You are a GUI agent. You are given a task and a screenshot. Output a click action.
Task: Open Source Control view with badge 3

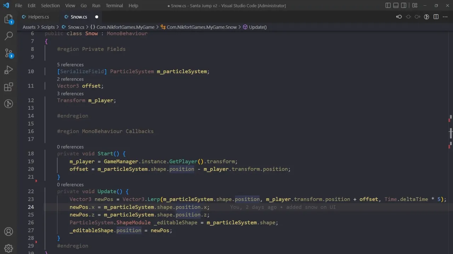pyautogui.click(x=8, y=53)
